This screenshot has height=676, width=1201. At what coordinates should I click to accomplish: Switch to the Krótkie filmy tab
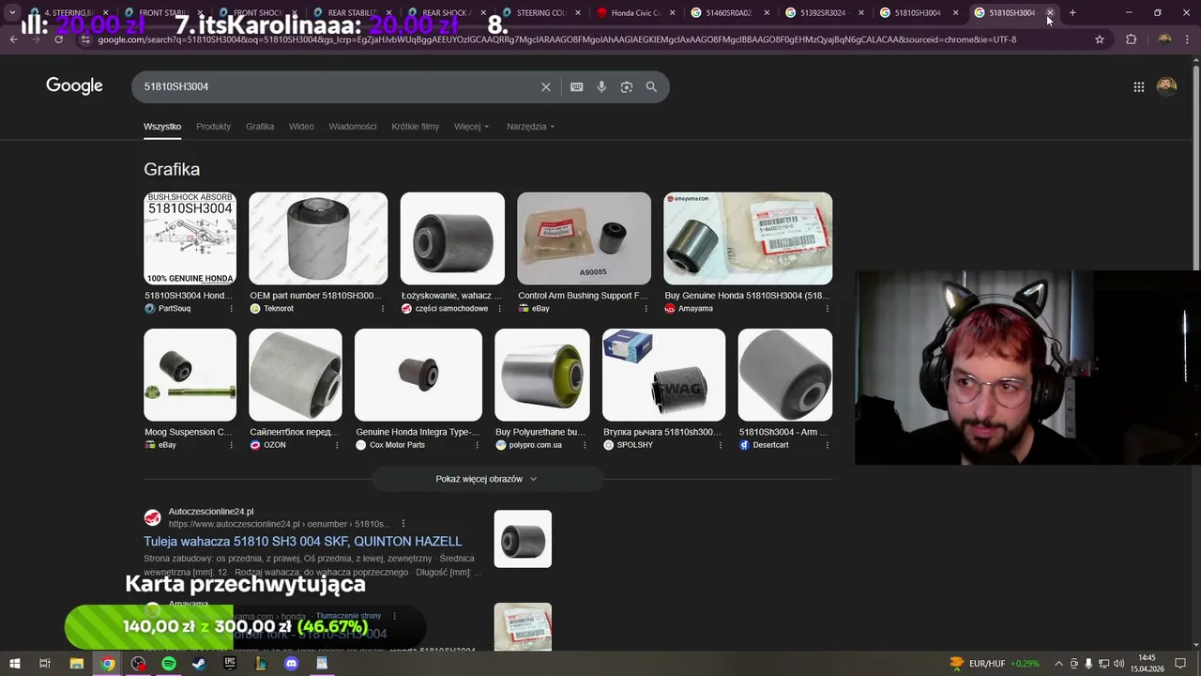pos(416,126)
